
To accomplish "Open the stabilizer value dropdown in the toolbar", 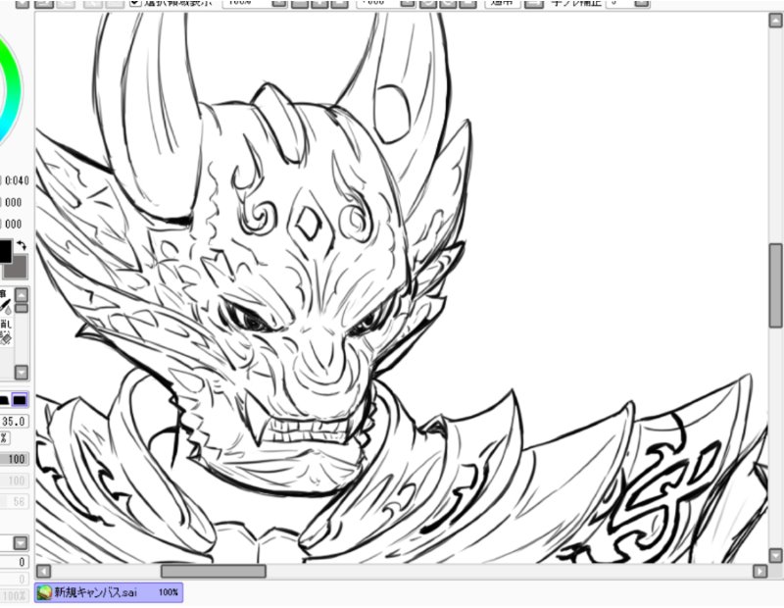I will [643, 3].
